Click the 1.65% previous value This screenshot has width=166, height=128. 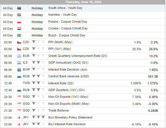pos(153,70)
